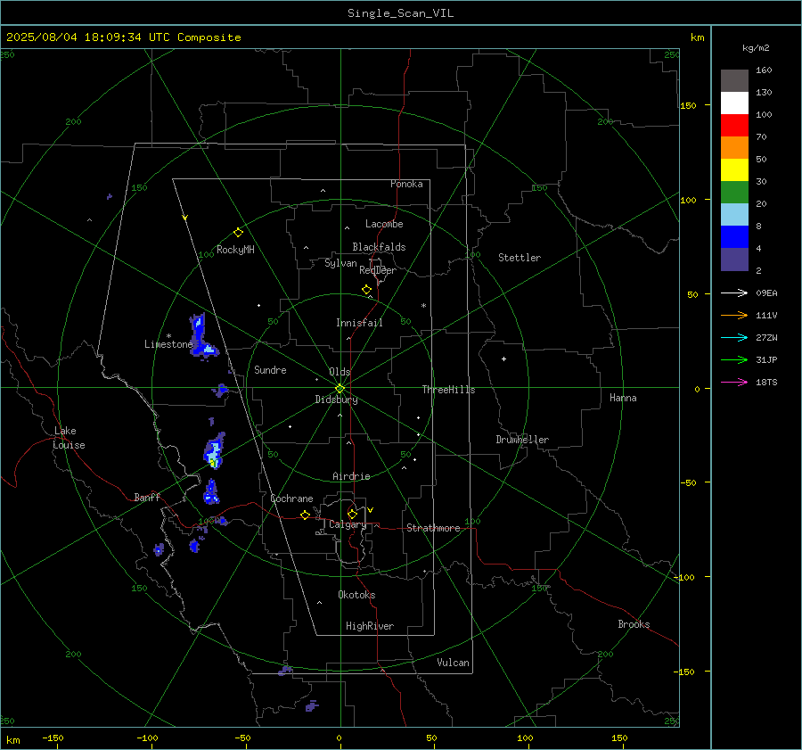Click the Brooks city label
802x750 pixels.
pyautogui.click(x=634, y=624)
